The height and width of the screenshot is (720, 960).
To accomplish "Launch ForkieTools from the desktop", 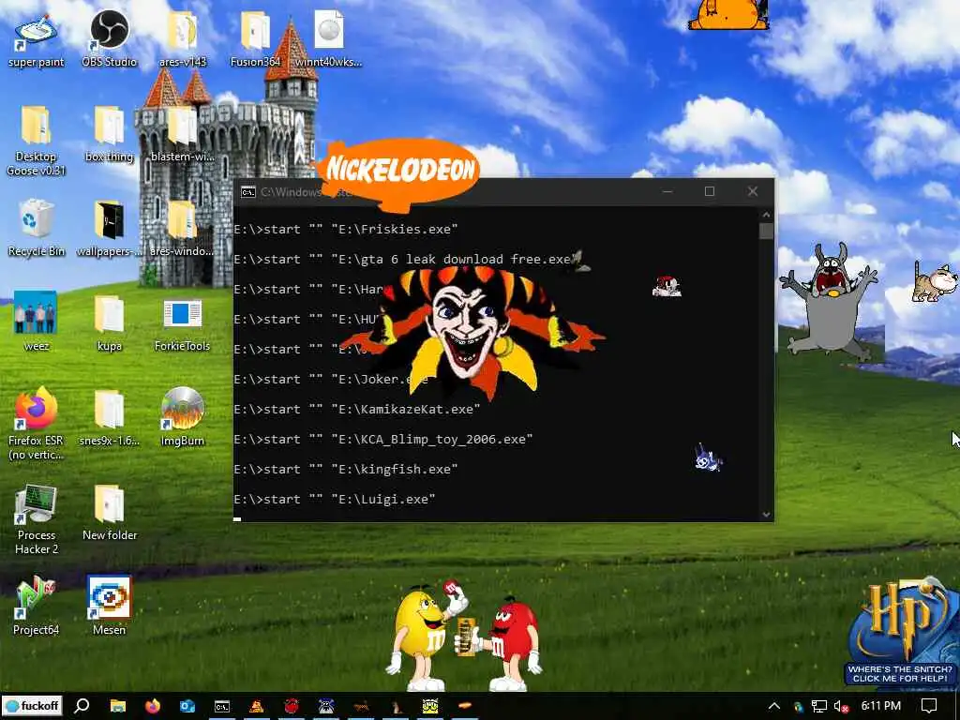I will pos(183,324).
